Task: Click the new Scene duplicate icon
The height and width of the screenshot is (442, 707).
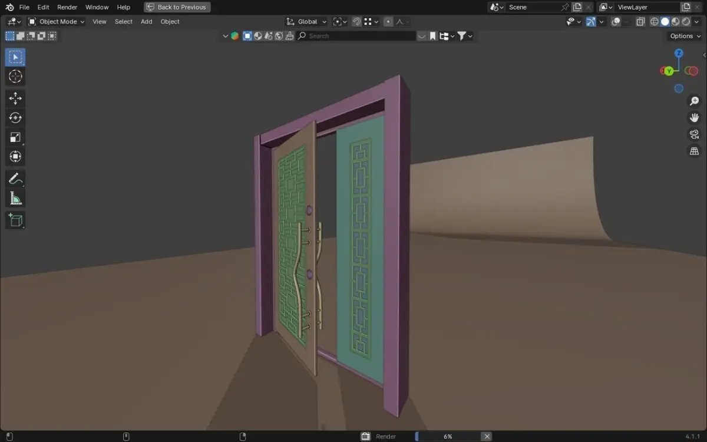Action: (x=577, y=7)
